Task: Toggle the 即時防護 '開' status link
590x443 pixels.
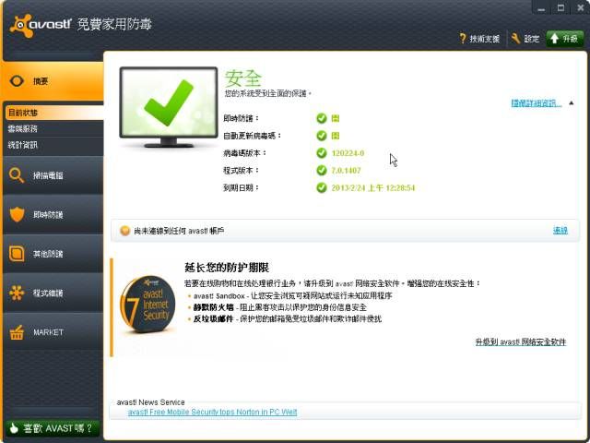Action: pyautogui.click(x=336, y=118)
